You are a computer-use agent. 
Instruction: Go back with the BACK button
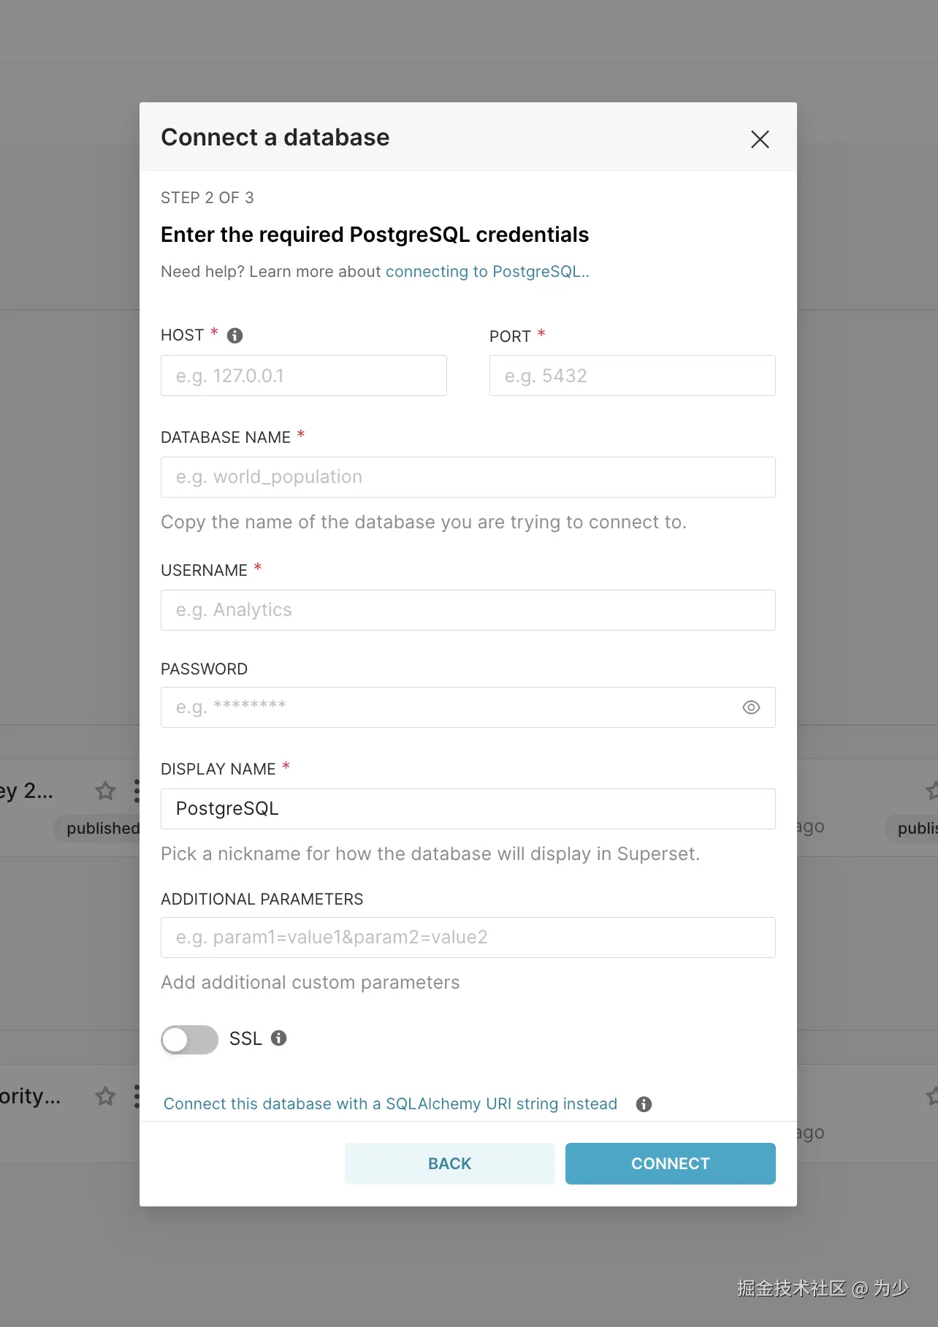coord(449,1163)
